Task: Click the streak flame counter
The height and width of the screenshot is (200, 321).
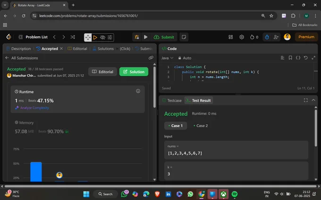Action: pyautogui.click(x=254, y=37)
